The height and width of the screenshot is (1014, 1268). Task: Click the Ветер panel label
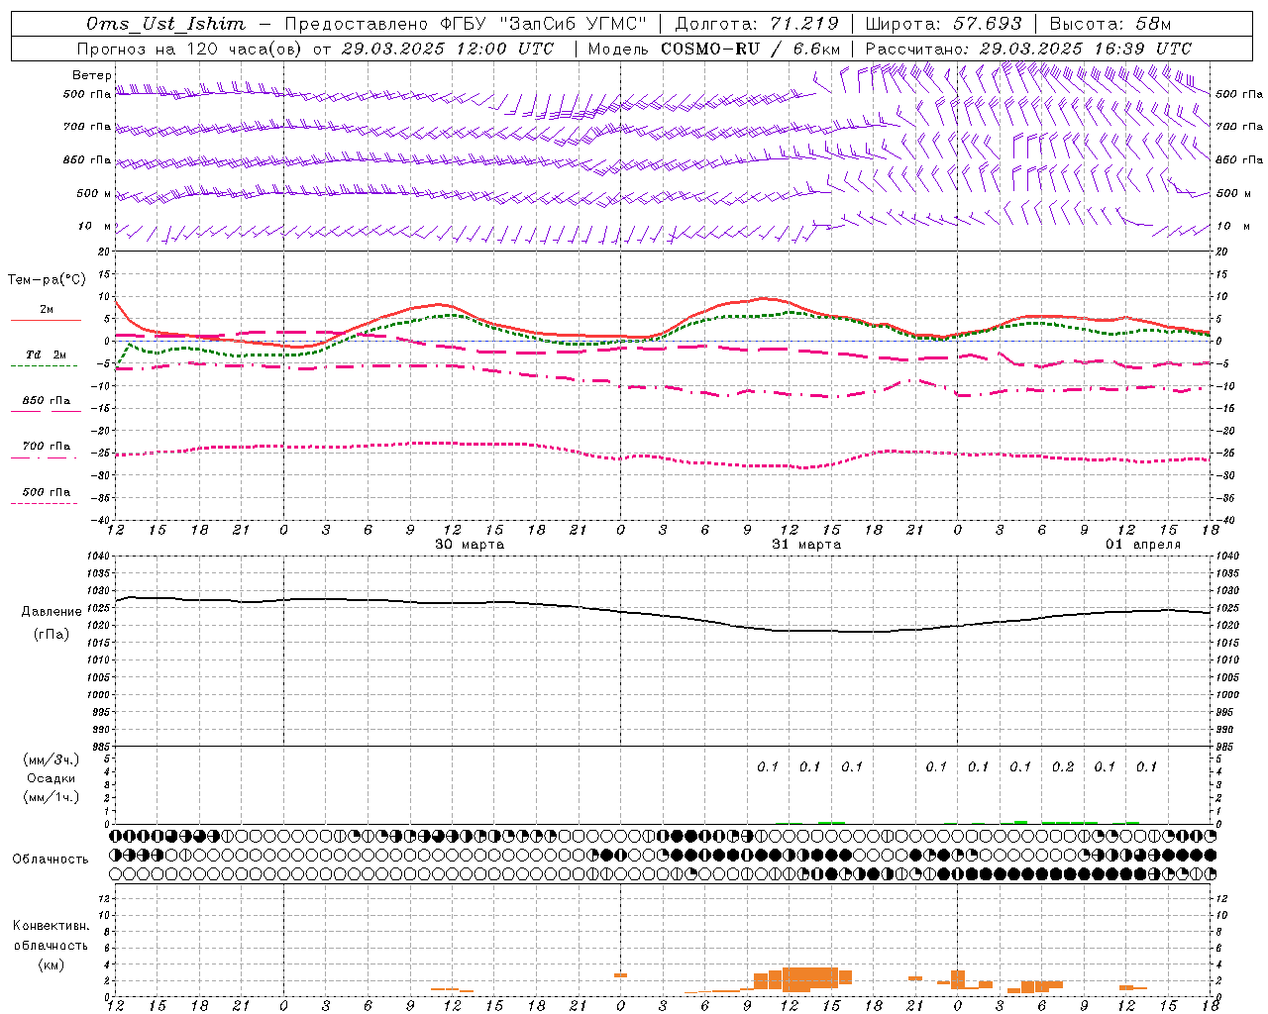click(91, 75)
